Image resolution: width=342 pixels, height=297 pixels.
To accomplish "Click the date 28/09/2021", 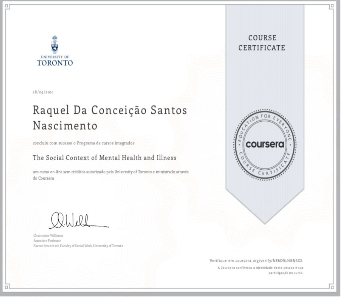I will (43, 92).
